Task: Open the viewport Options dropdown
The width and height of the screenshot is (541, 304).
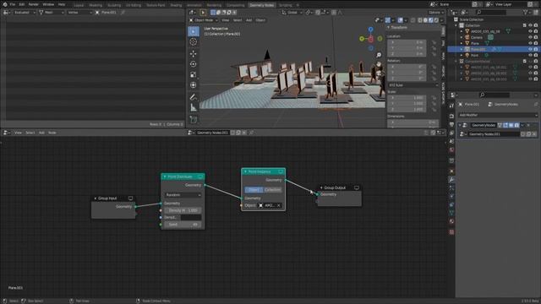Action: coord(436,13)
